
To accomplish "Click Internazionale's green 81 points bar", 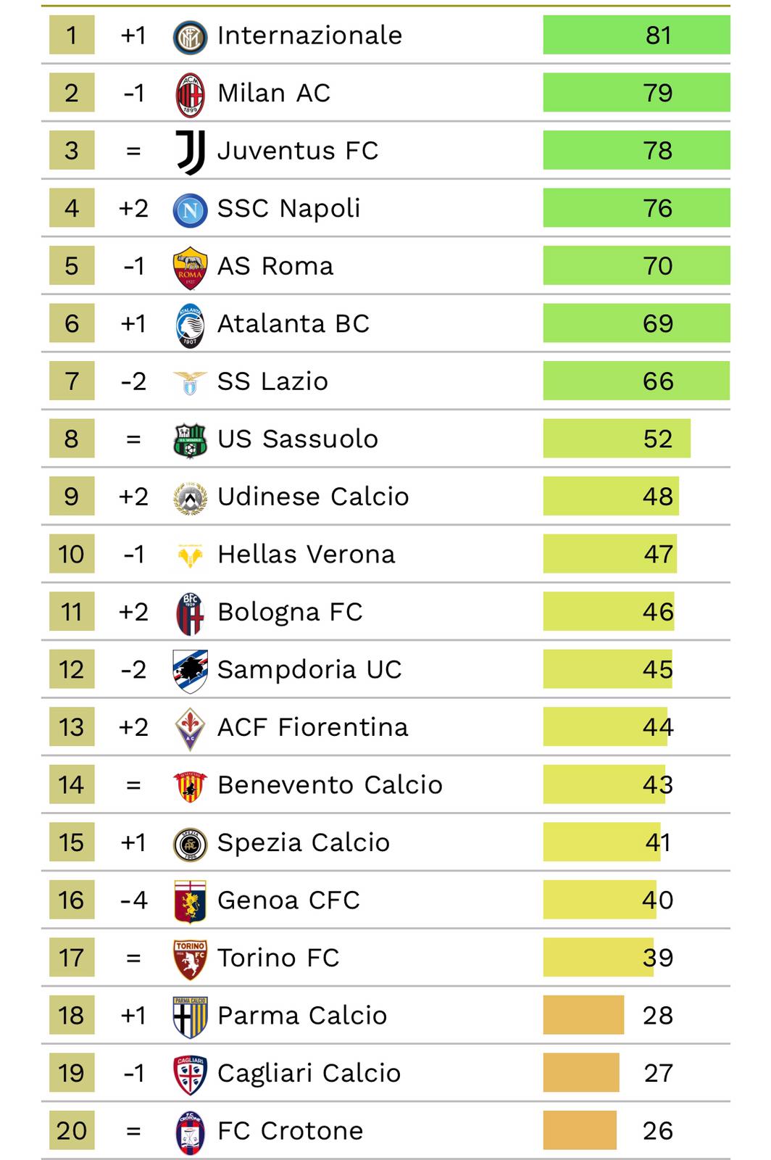I will coord(636,35).
